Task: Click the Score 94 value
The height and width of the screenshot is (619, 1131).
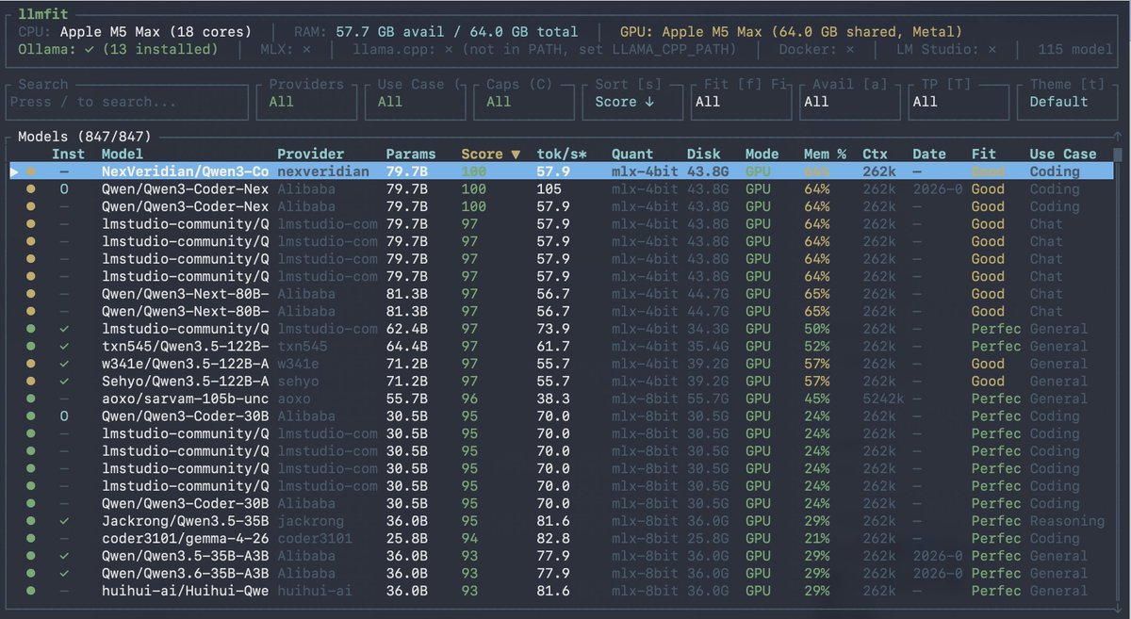Action: point(469,539)
